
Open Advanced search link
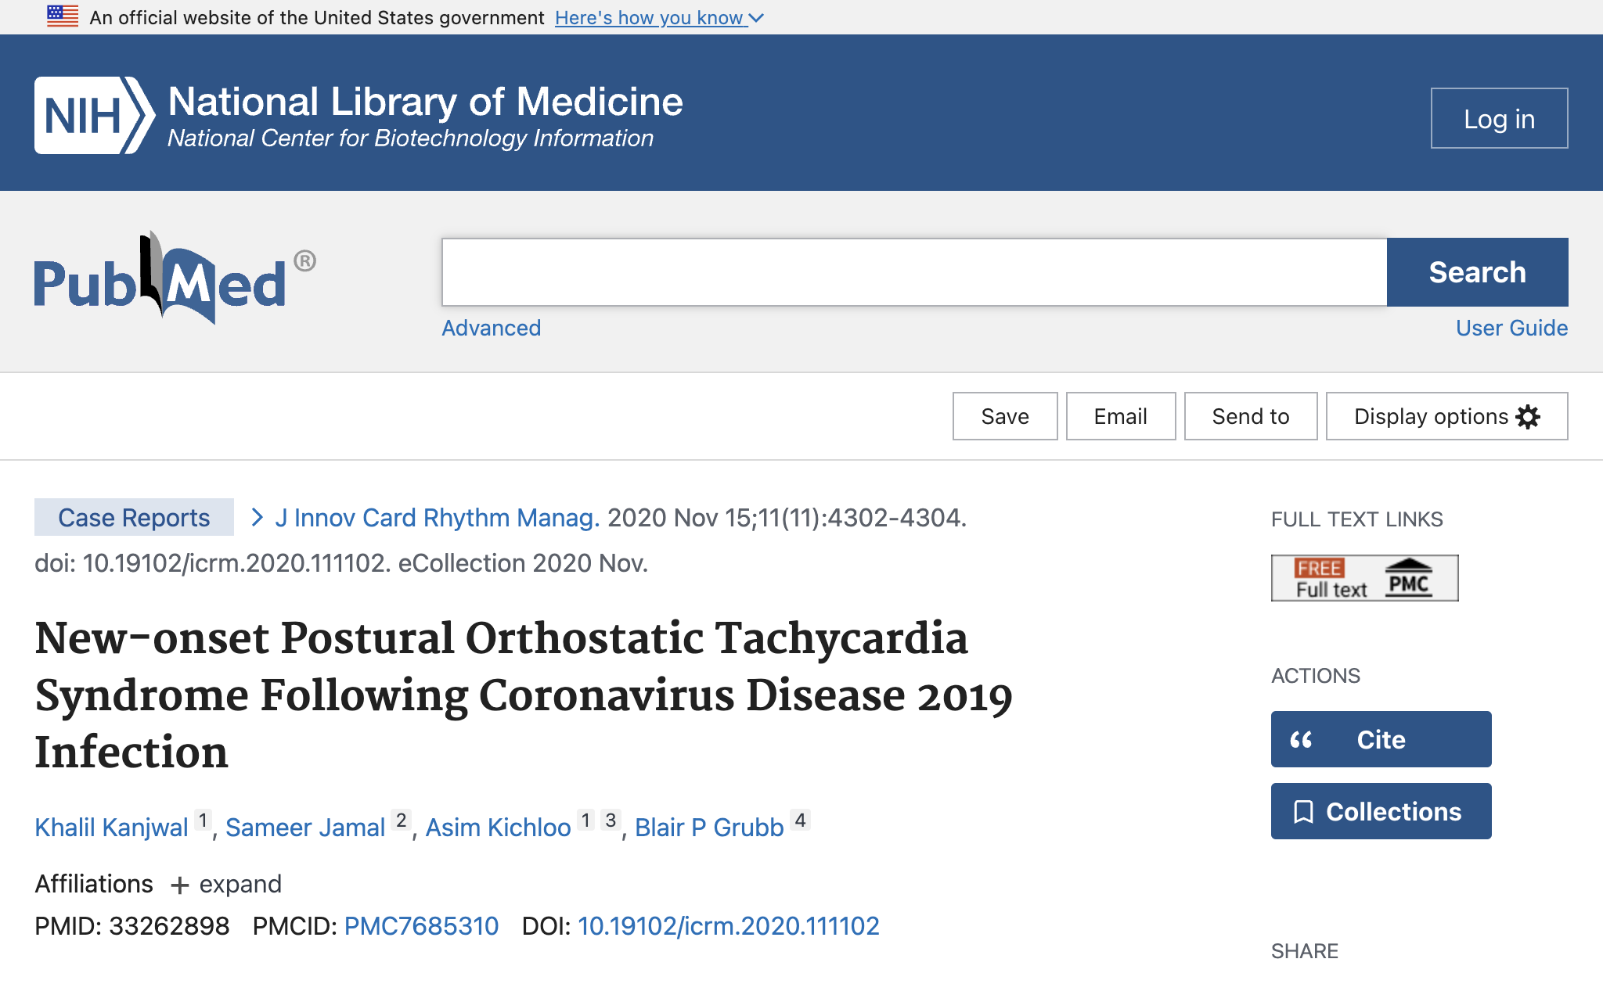491,328
